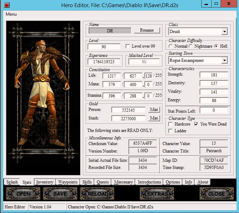Click the Stat Points Left field
Viewport: 239px width, 213px height.
tap(214, 110)
